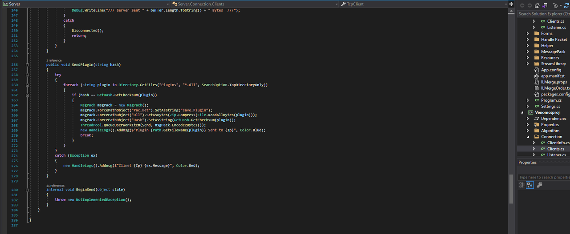Expand the Handle Packet folder
This screenshot has width=570, height=234.
528,40
